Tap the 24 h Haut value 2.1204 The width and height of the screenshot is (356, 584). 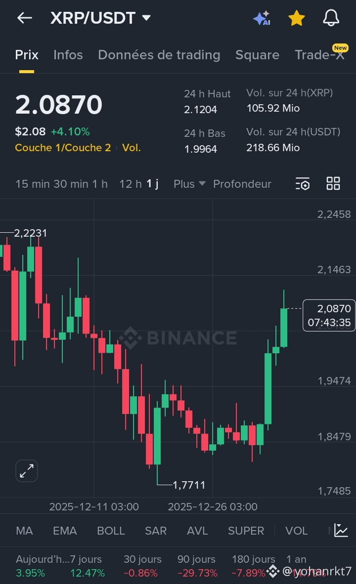(x=201, y=110)
